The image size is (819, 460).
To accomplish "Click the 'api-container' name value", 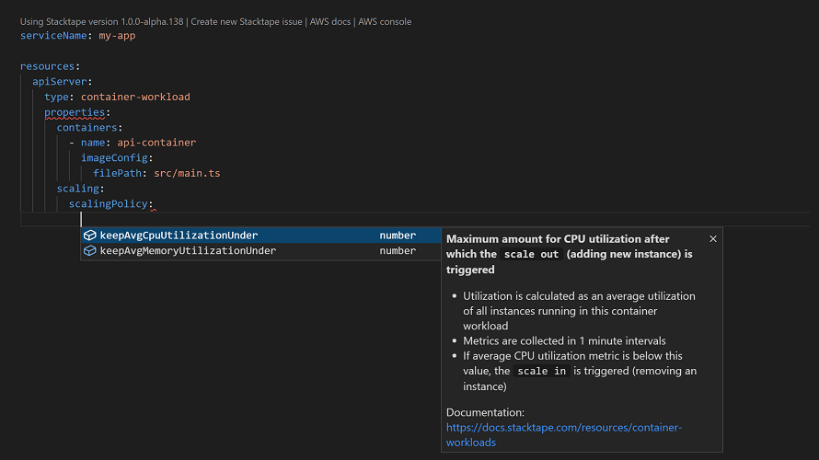I will point(156,143).
